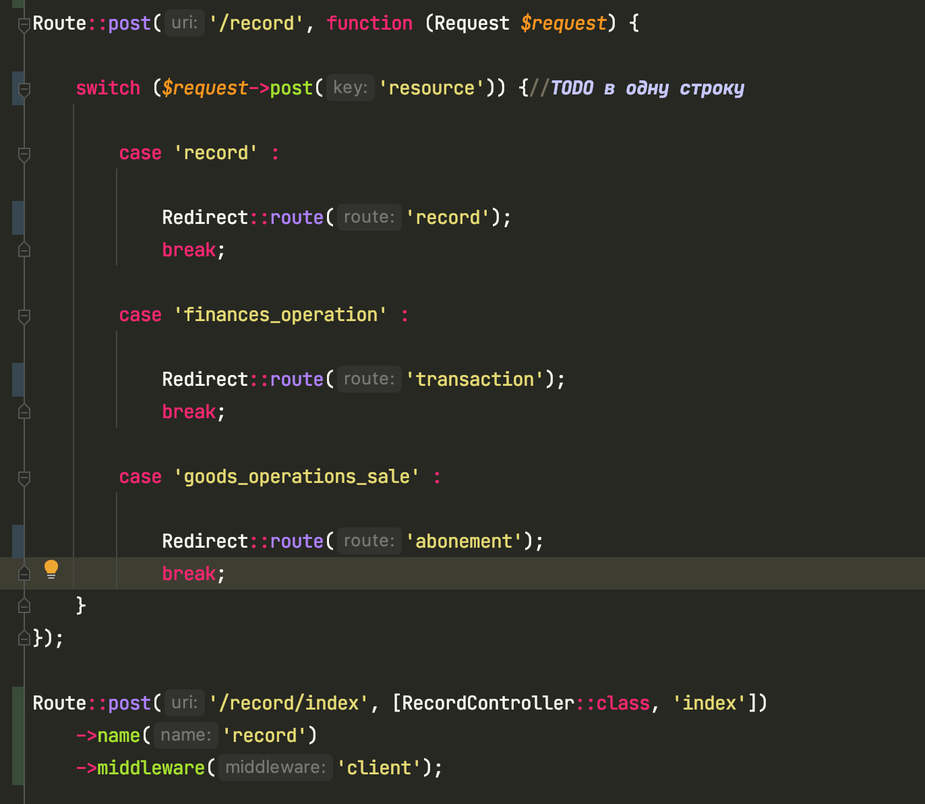925x804 pixels.
Task: Click the 'record' string after case keyword
Action: coord(216,153)
